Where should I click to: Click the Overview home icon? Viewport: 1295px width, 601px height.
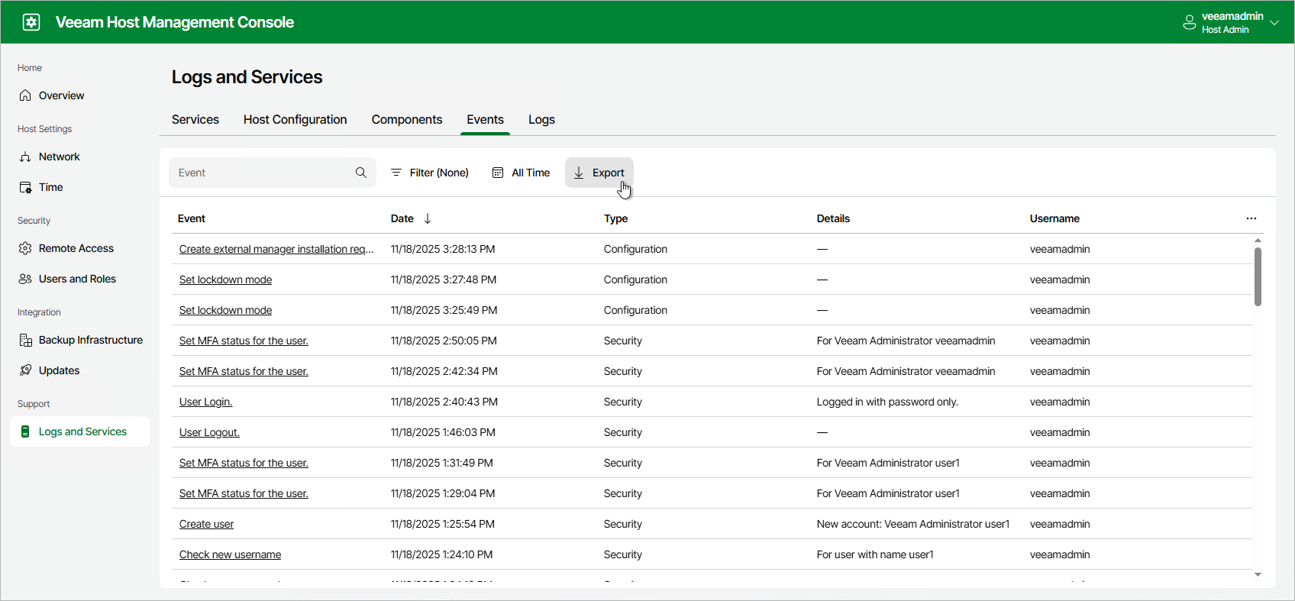point(25,95)
